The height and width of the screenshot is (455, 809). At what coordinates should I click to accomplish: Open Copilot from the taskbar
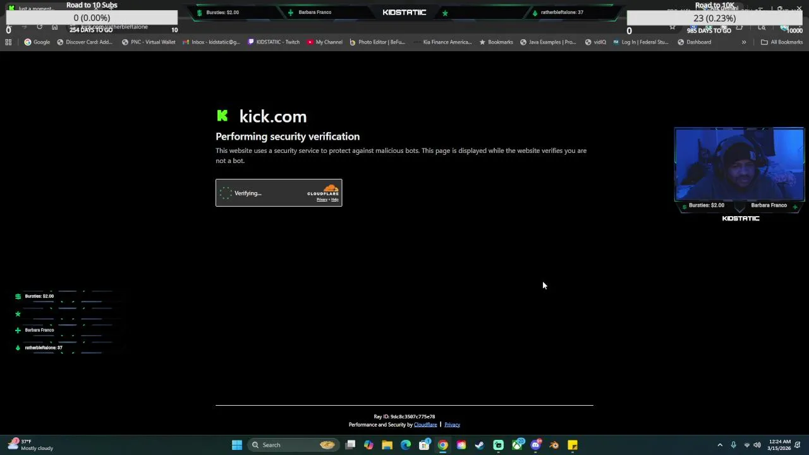click(x=369, y=445)
